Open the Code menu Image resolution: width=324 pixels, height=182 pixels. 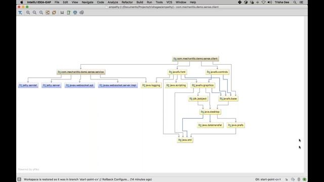click(100, 2)
